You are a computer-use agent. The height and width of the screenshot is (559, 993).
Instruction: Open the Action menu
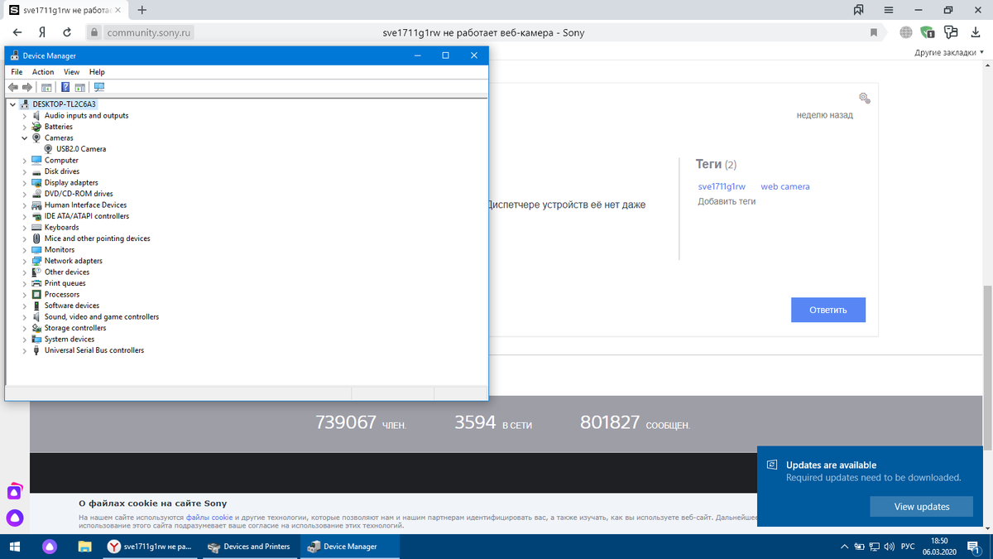pyautogui.click(x=43, y=72)
